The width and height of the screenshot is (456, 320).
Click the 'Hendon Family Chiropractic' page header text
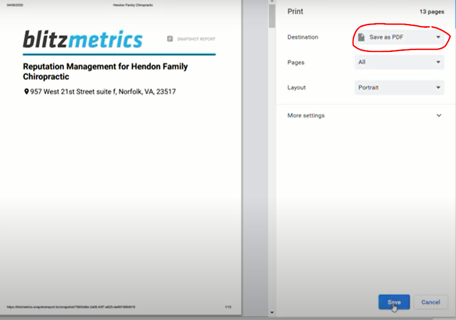click(x=133, y=5)
